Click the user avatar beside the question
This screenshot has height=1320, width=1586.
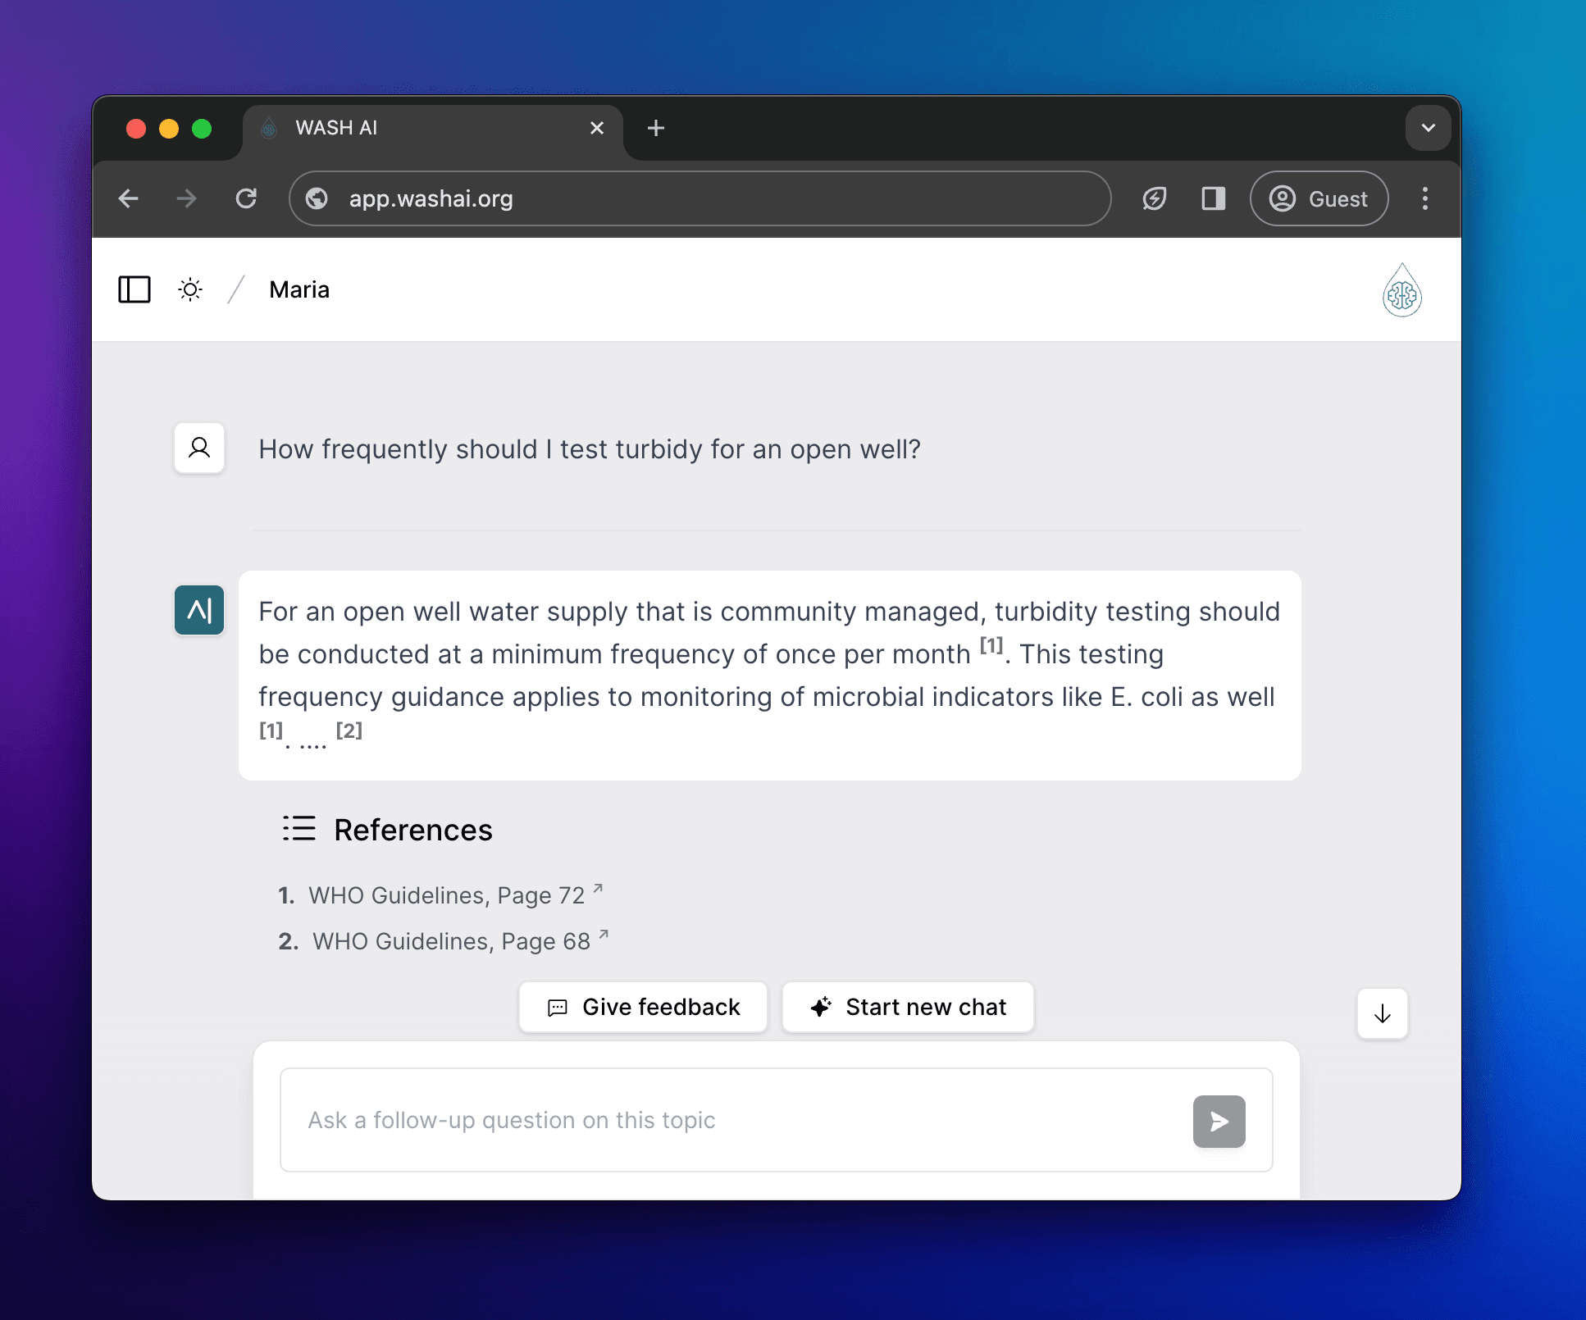pyautogui.click(x=198, y=448)
